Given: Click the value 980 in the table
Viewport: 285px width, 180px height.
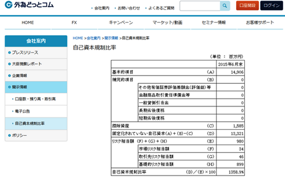Looking at the screenshot, I should 240,141.
